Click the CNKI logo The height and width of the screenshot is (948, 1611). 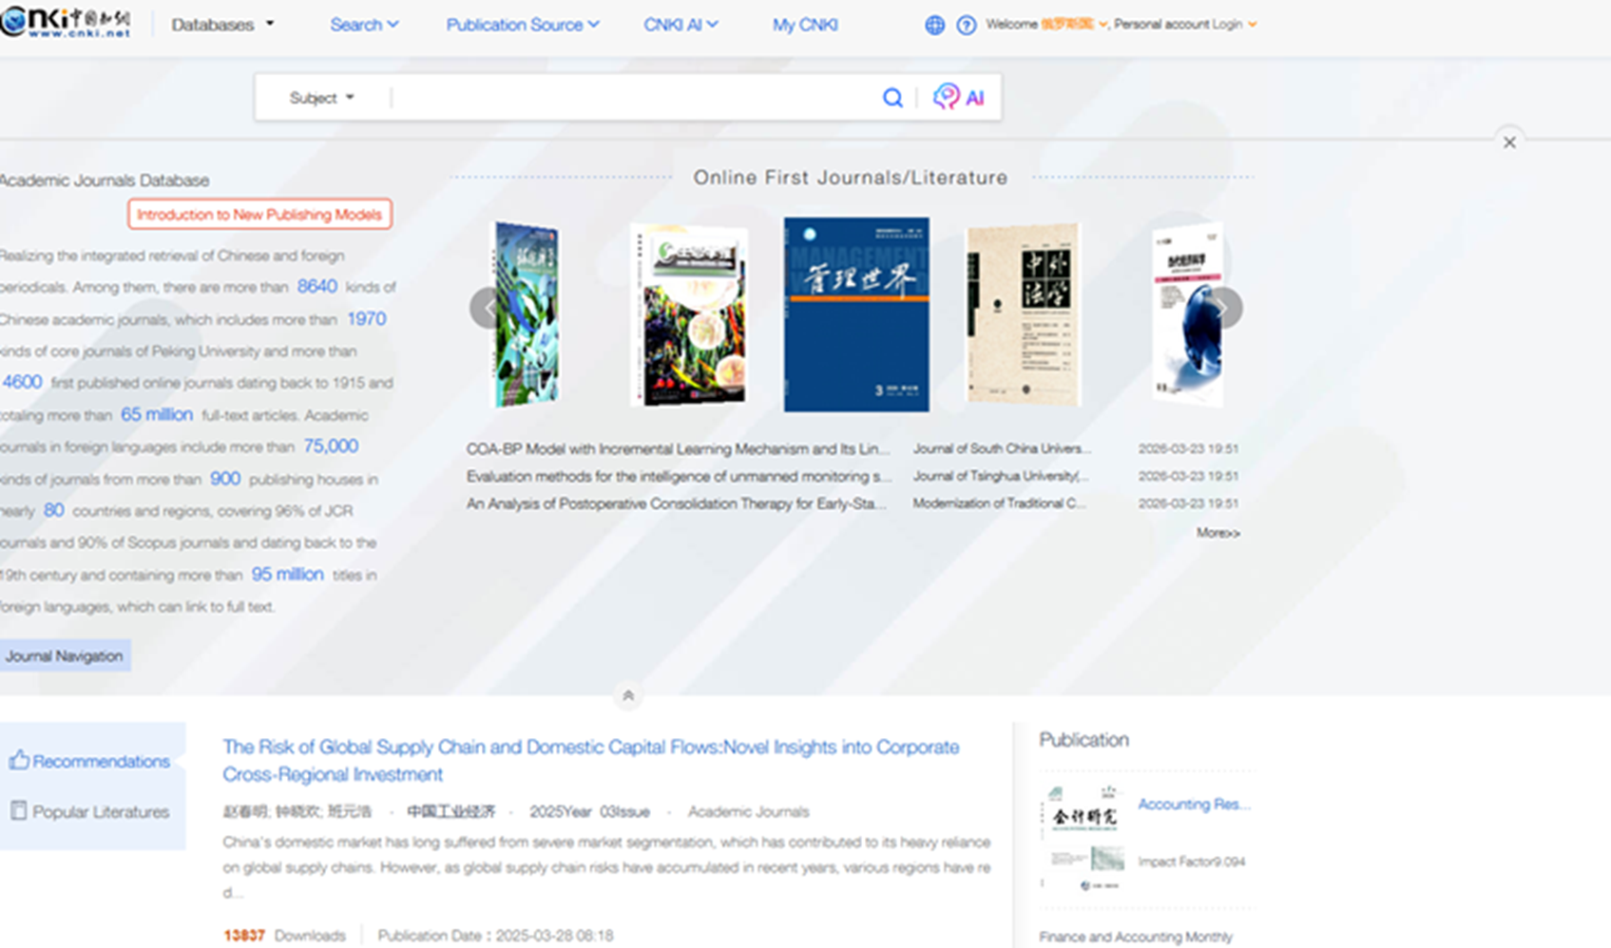pyautogui.click(x=65, y=23)
